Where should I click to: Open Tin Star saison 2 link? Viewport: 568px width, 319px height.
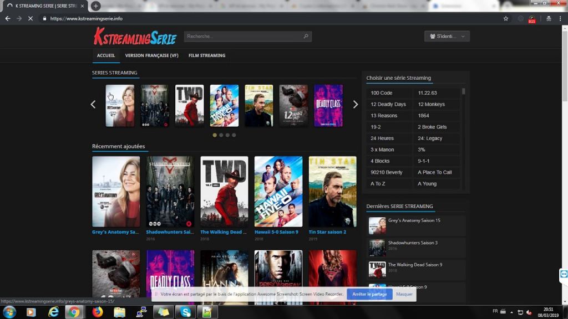327,232
